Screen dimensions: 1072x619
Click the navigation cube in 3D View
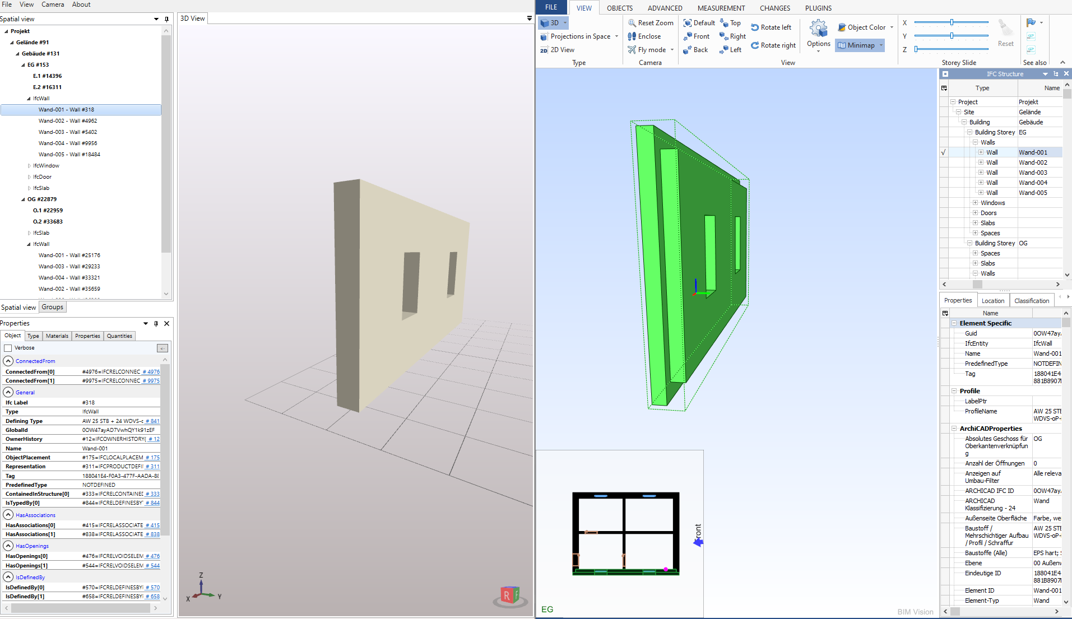(510, 596)
